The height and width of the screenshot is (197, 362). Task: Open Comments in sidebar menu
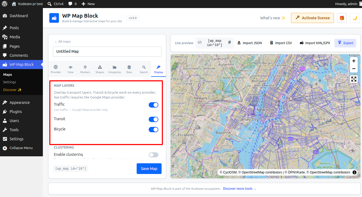pos(21,55)
